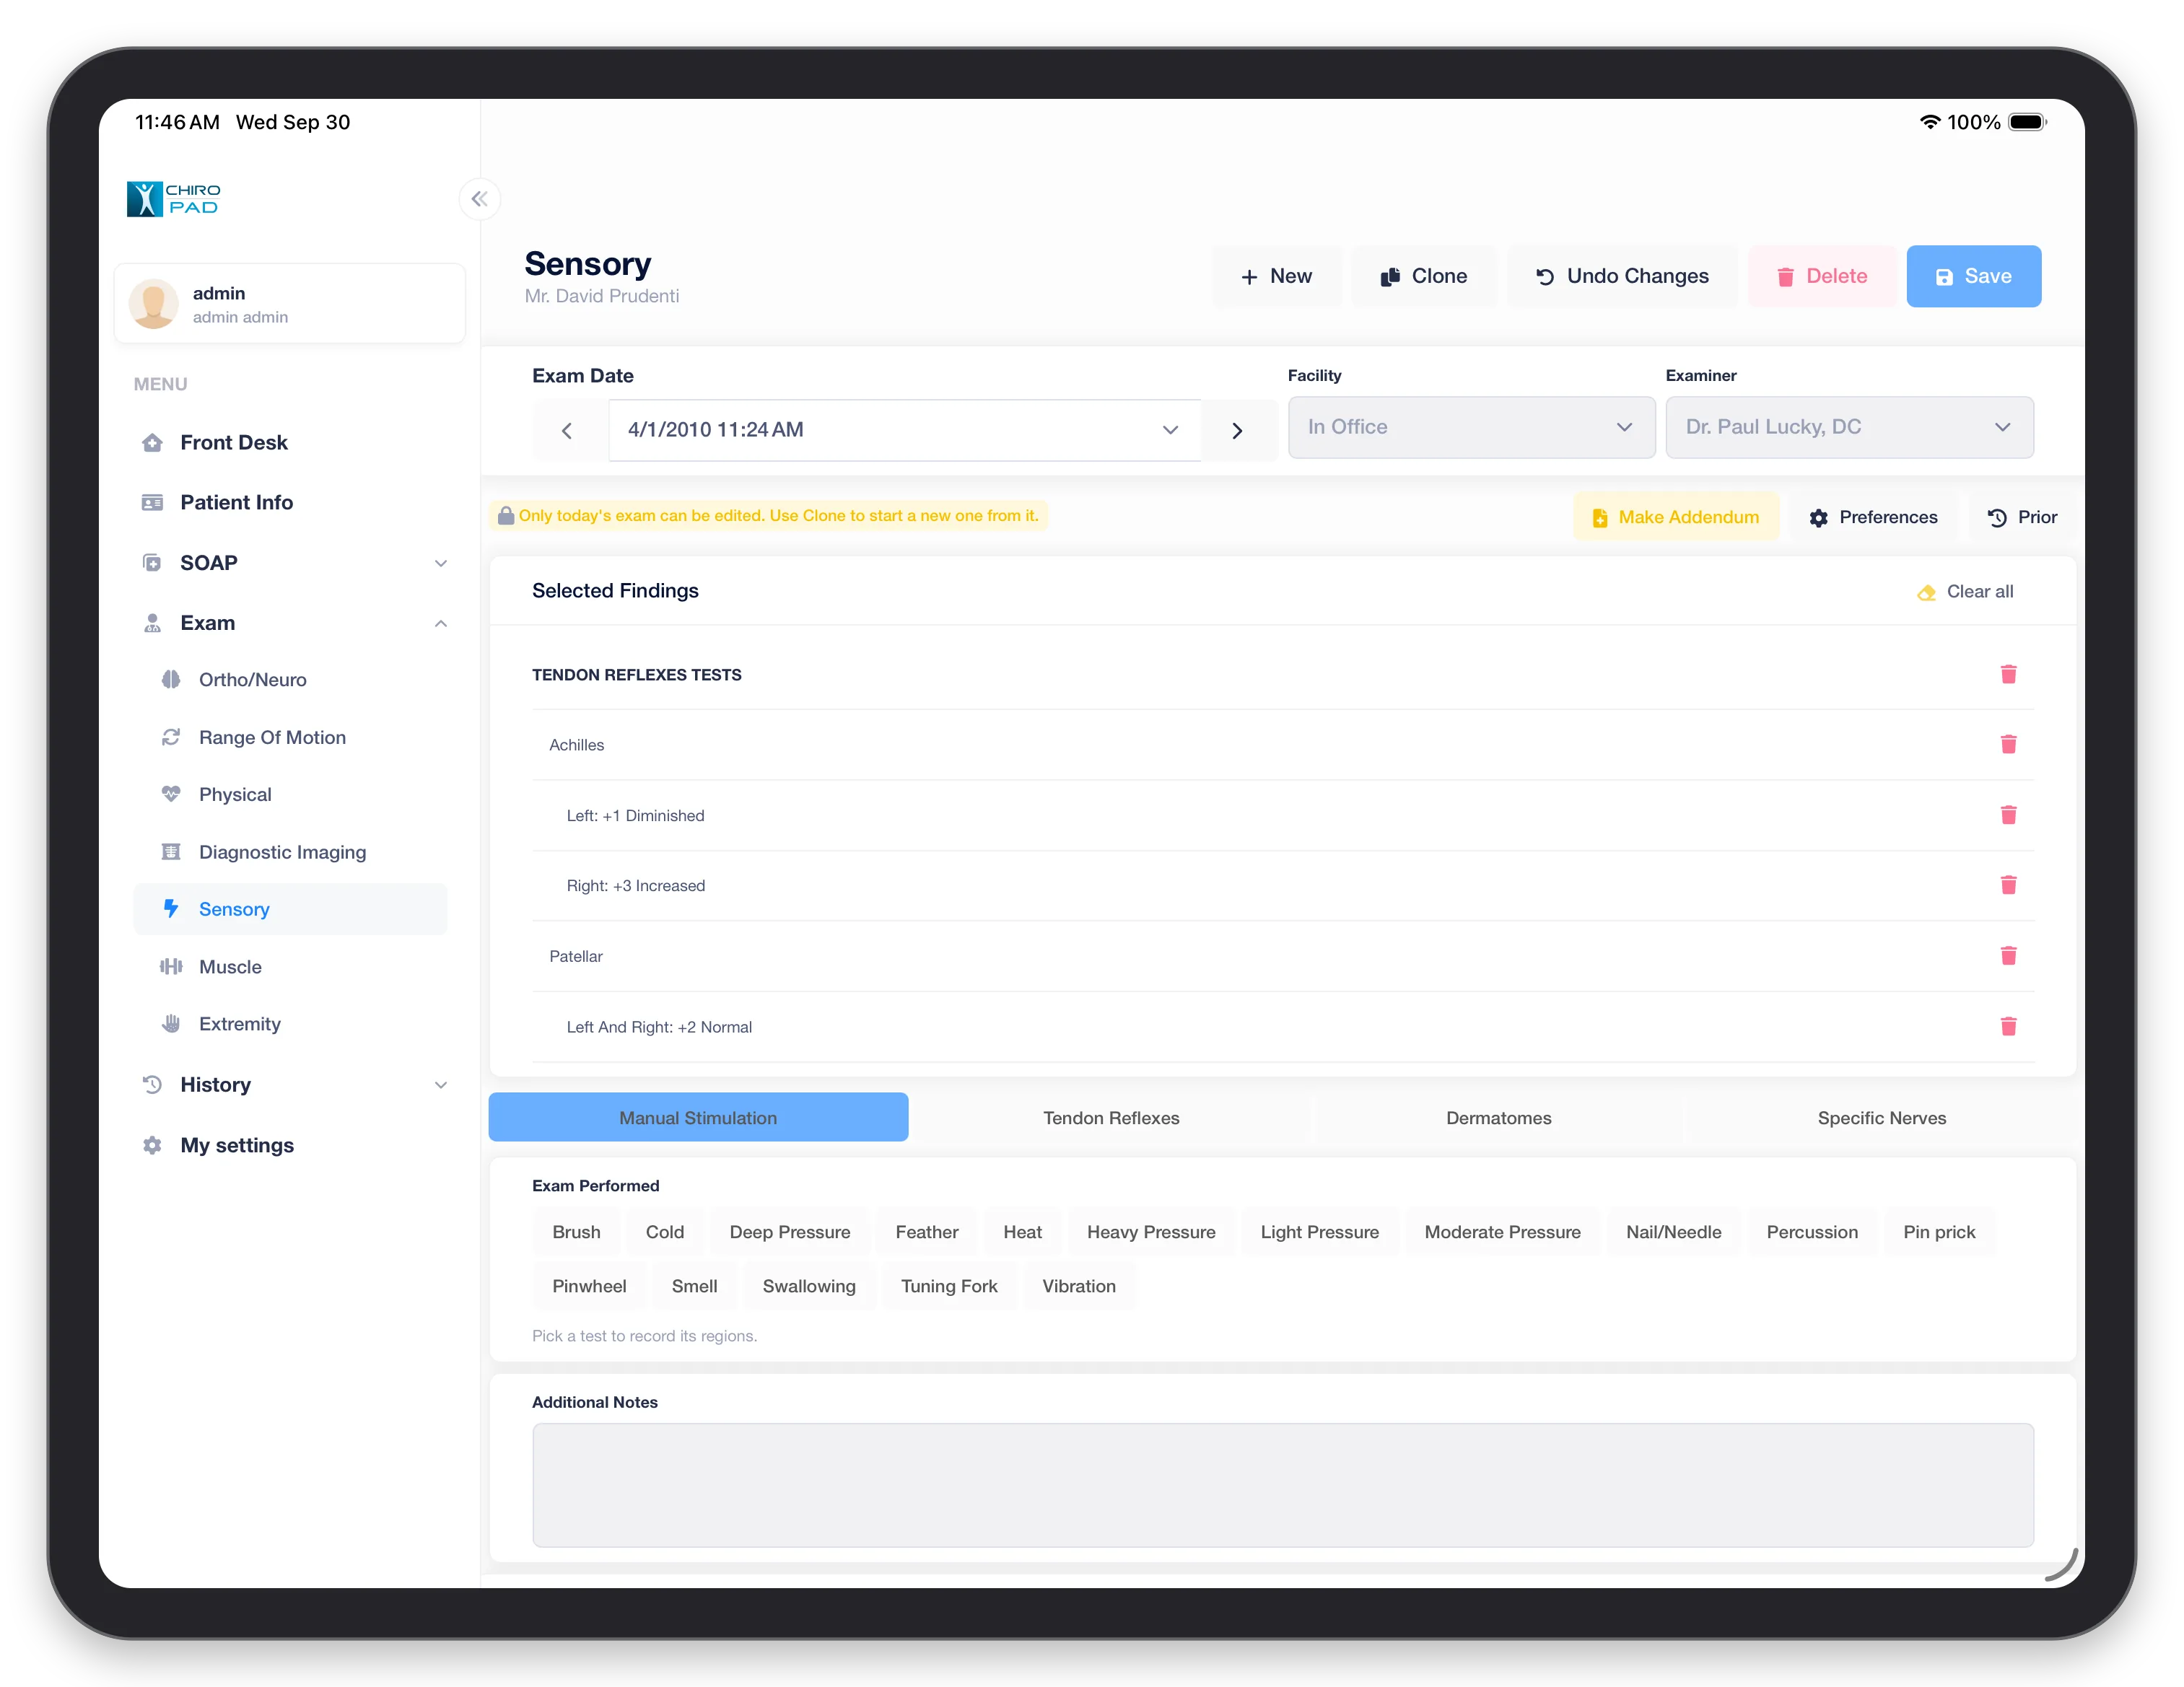
Task: Navigate to Range Of Motion exam
Action: tap(290, 737)
